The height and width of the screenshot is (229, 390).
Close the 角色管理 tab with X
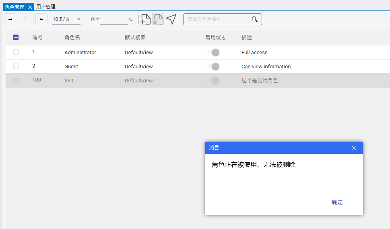(x=30, y=7)
